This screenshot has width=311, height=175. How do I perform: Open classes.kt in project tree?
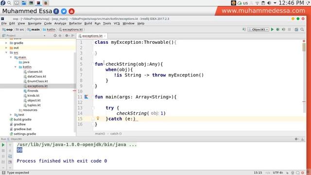click(35, 71)
